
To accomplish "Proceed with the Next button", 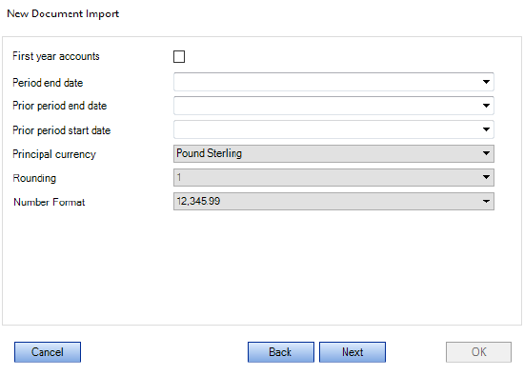I will coord(353,352).
